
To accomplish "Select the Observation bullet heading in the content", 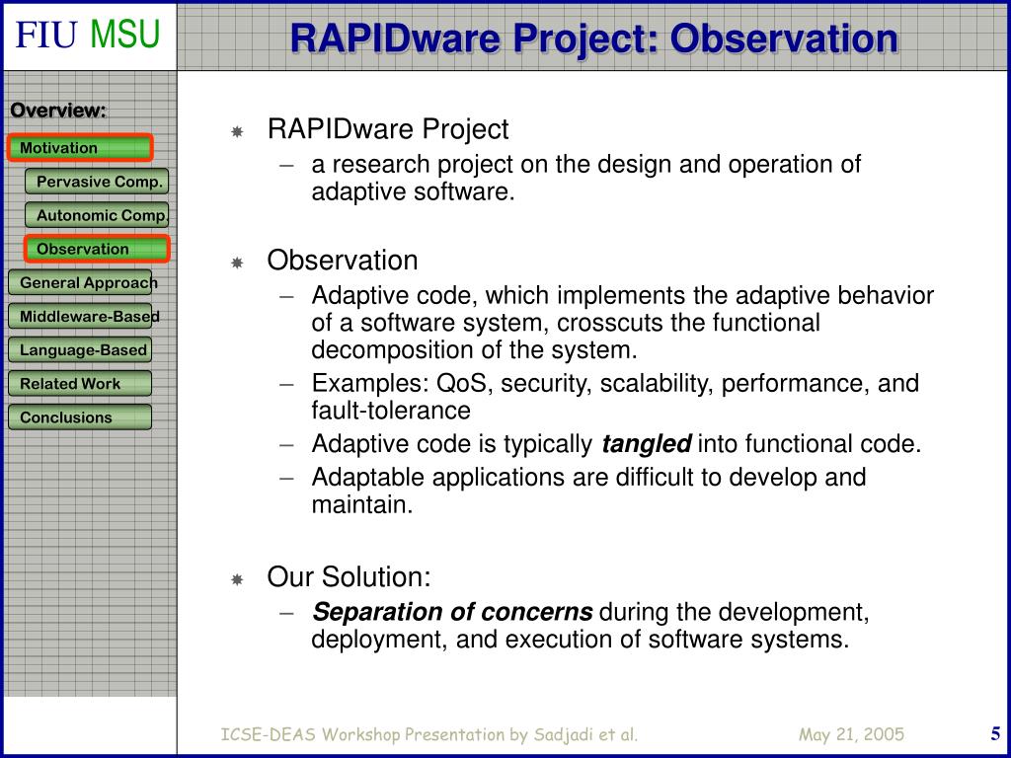I will click(x=343, y=261).
